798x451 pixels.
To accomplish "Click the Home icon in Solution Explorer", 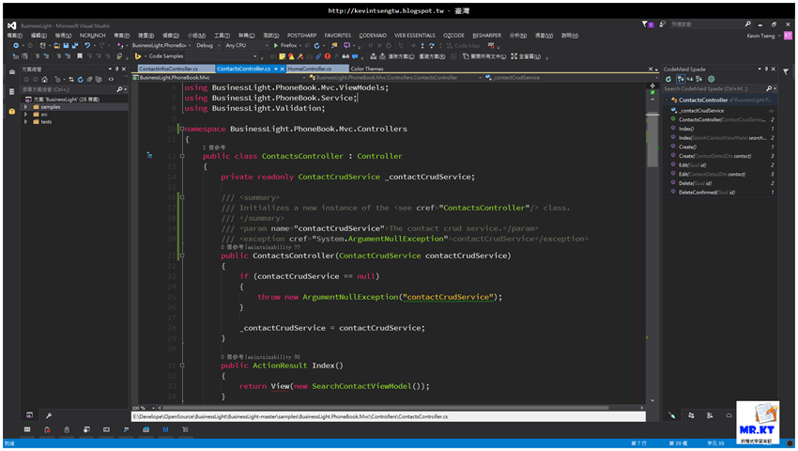I will 44,80.
